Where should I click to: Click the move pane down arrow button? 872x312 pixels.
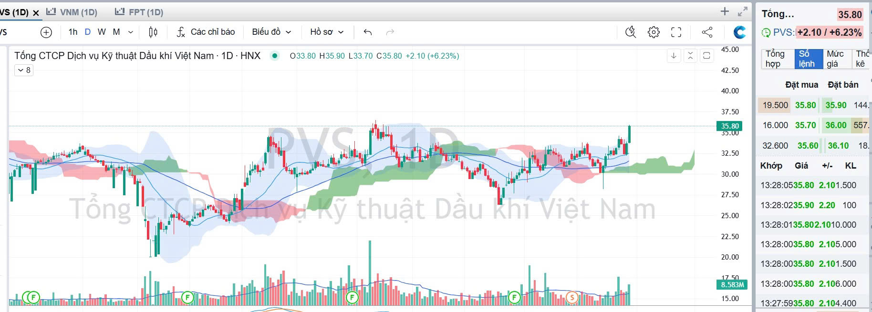[x=674, y=56]
